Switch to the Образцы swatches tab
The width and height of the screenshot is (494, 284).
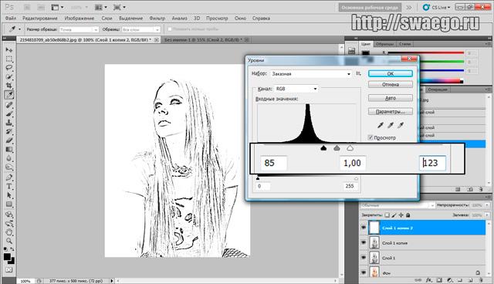[x=384, y=44]
